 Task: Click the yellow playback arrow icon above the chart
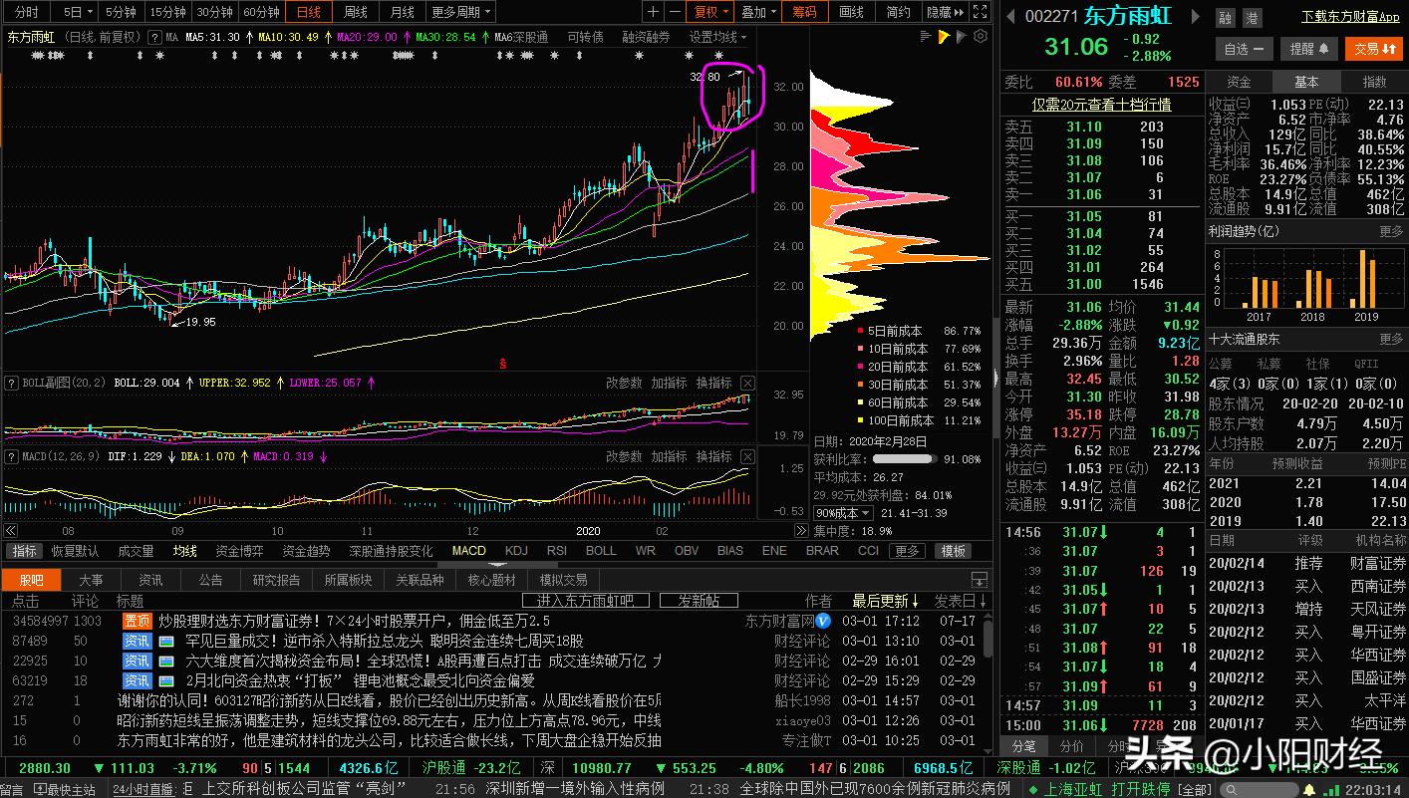(x=943, y=35)
